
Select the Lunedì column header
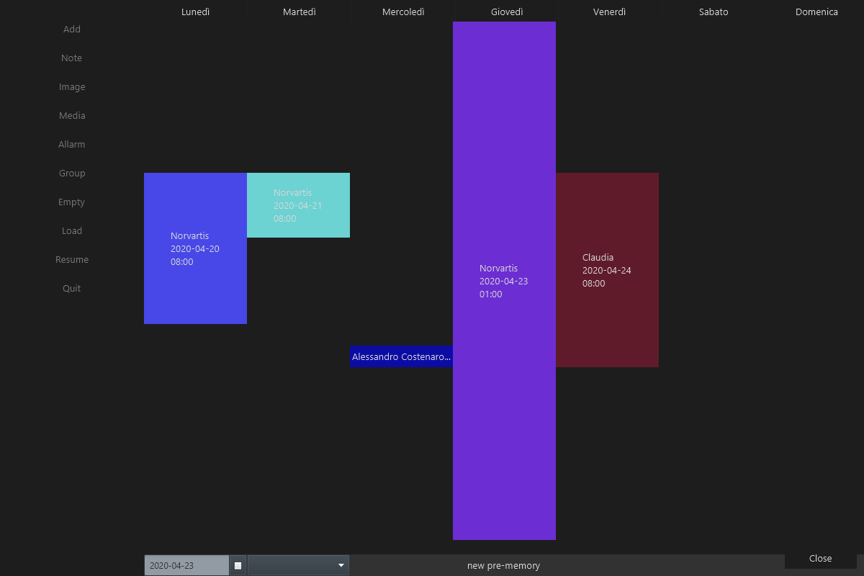[196, 12]
